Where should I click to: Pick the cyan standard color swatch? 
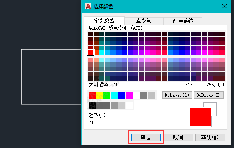click(114, 95)
